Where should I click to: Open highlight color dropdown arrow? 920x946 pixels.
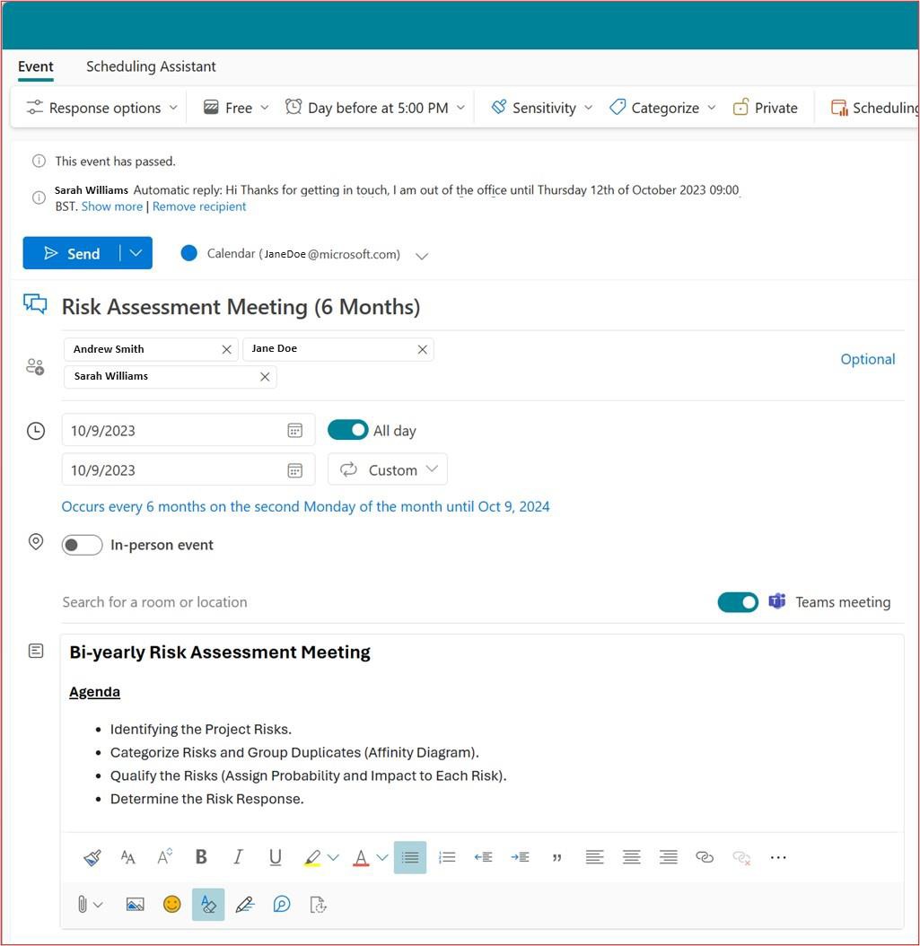[x=333, y=857]
